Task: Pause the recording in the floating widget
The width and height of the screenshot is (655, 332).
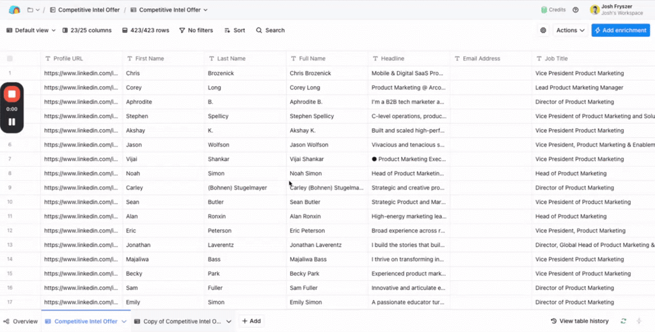Action: tap(12, 121)
